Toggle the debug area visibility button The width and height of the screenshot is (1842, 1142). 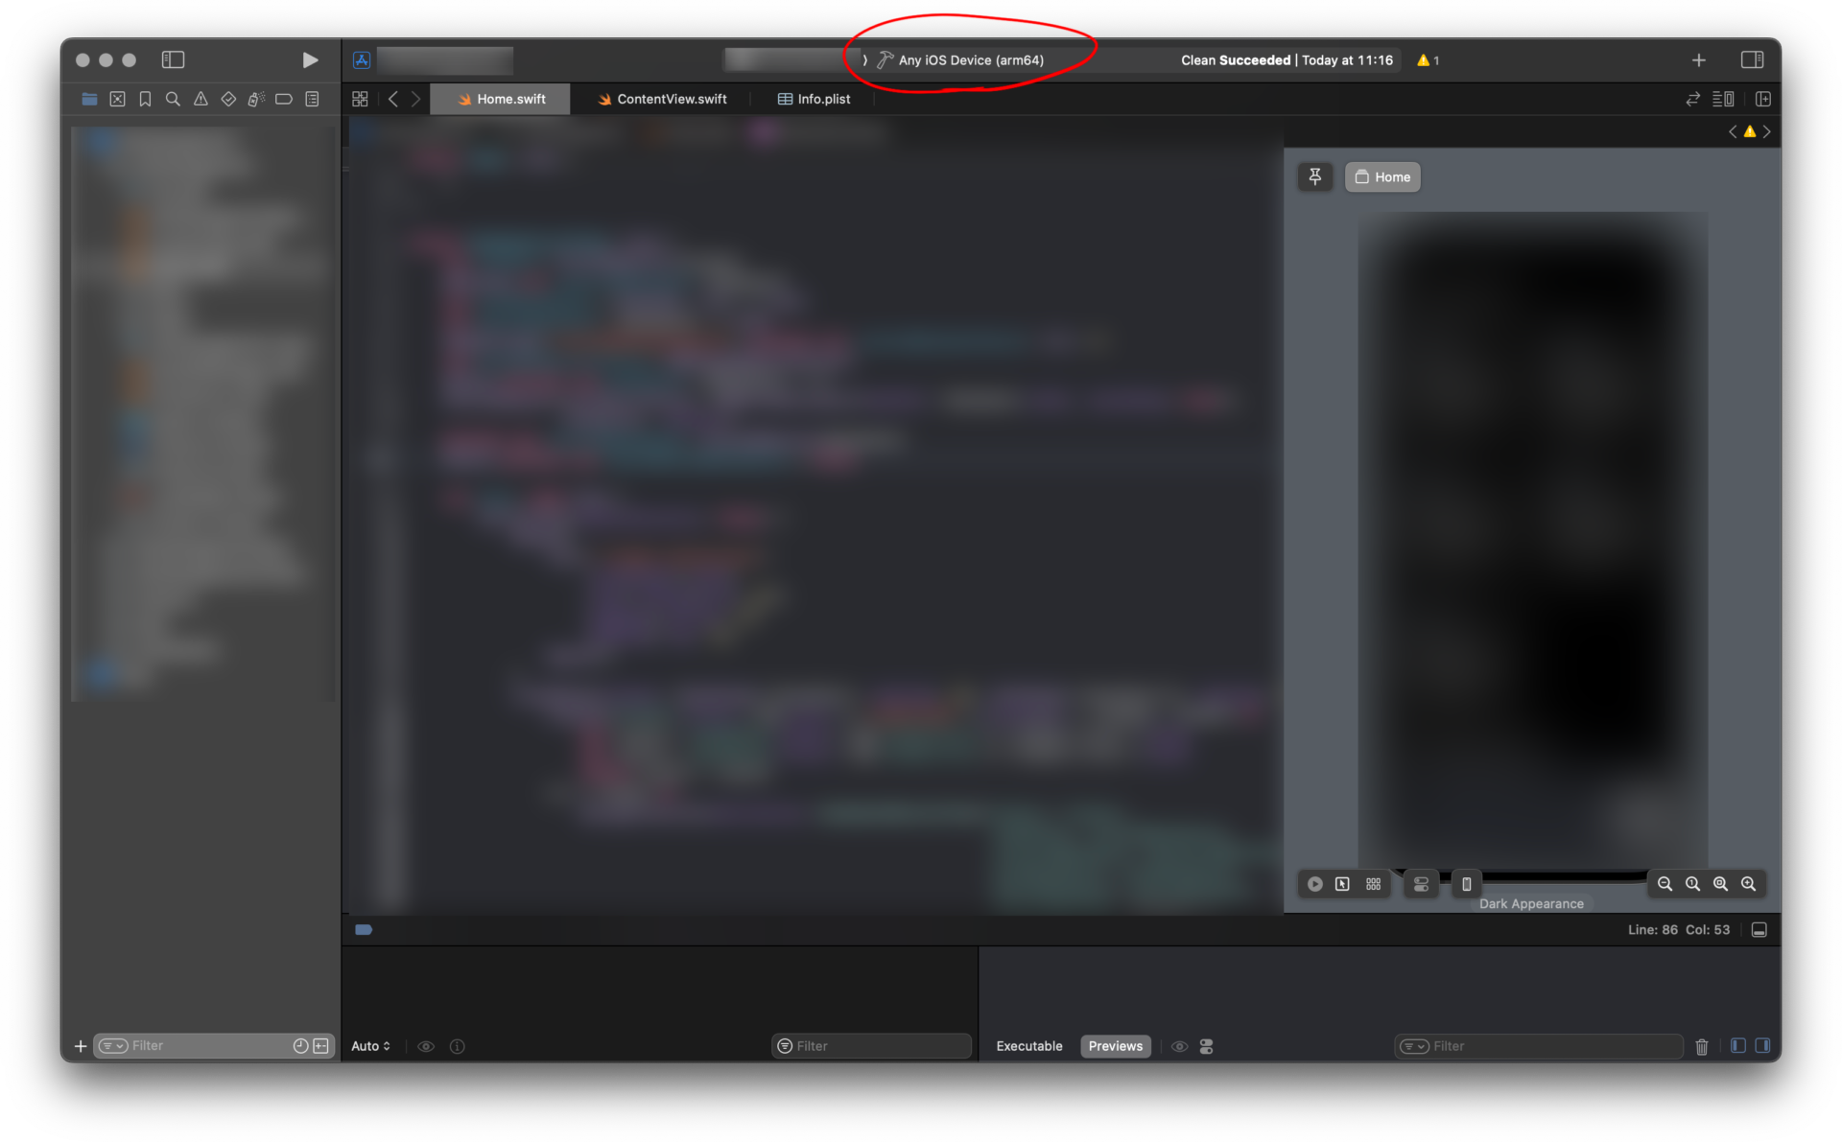[1759, 930]
